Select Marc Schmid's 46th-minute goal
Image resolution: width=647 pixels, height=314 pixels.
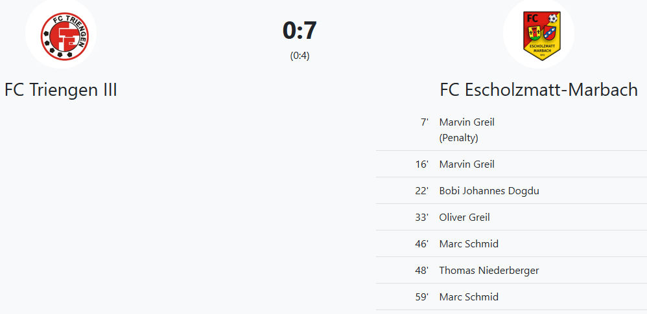469,244
